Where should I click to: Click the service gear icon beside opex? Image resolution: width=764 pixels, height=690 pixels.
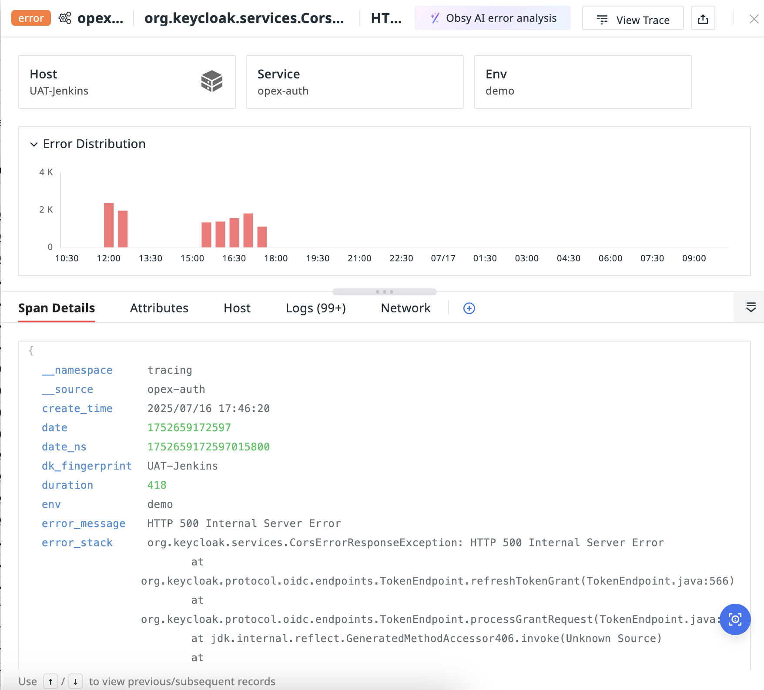[65, 18]
